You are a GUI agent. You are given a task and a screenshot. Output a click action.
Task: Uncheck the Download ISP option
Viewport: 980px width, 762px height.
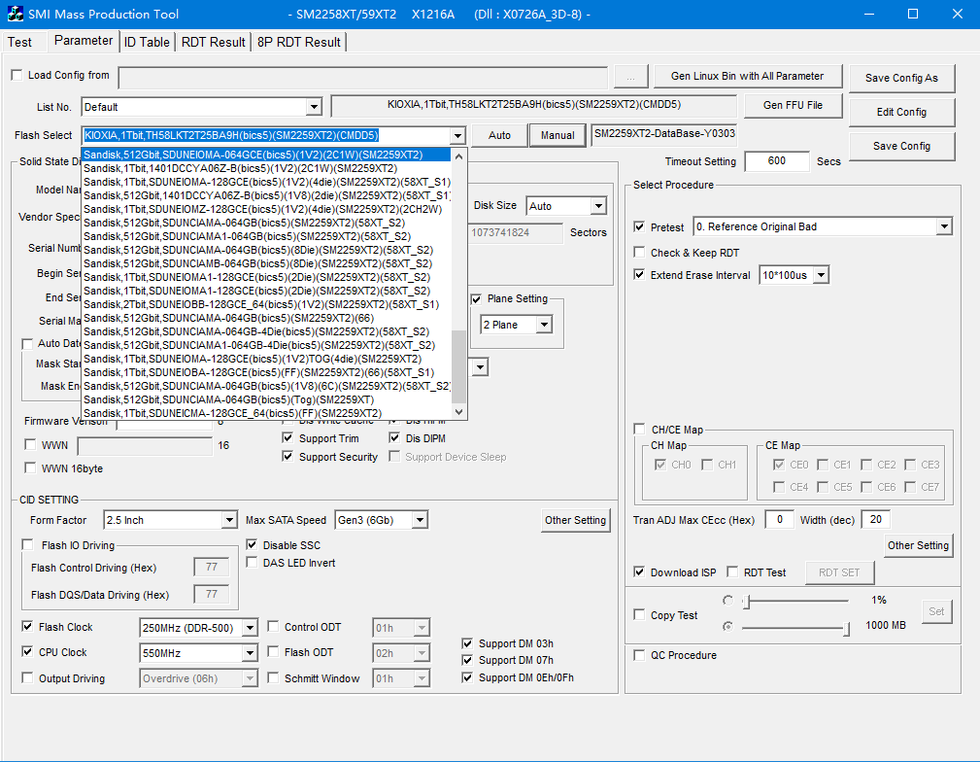tap(639, 572)
